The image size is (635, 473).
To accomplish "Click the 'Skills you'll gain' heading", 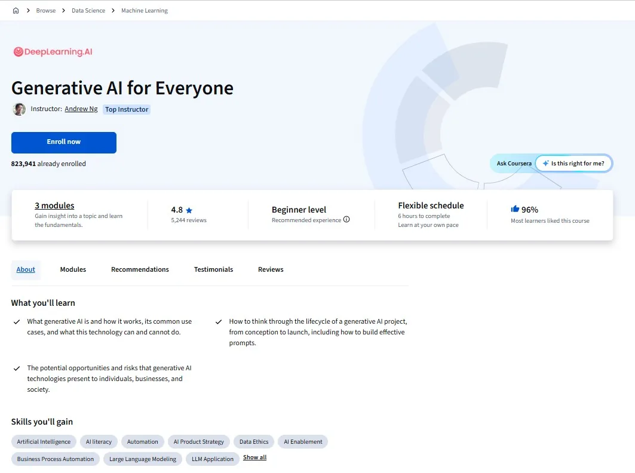I will (x=42, y=422).
